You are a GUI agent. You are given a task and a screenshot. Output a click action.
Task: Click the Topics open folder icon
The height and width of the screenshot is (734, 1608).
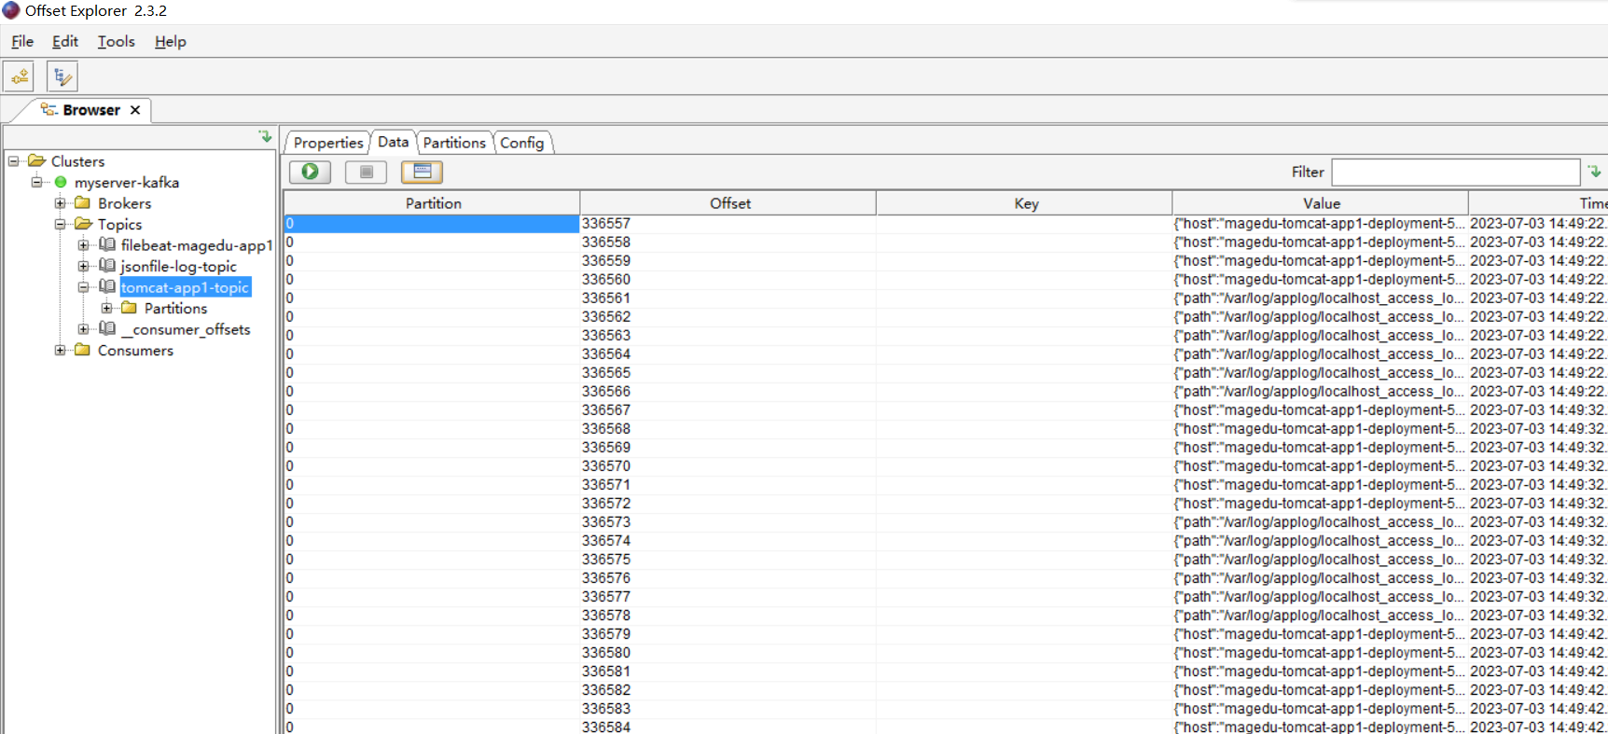click(84, 225)
